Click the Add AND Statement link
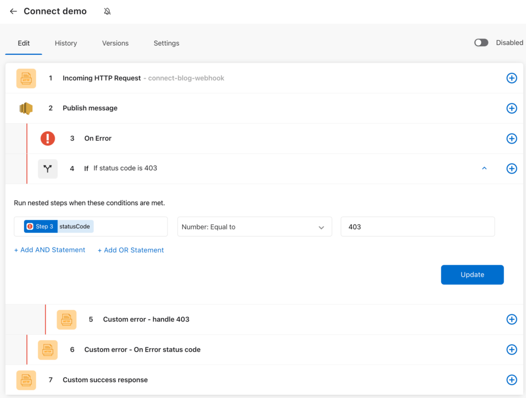This screenshot has width=526, height=398. (50, 250)
